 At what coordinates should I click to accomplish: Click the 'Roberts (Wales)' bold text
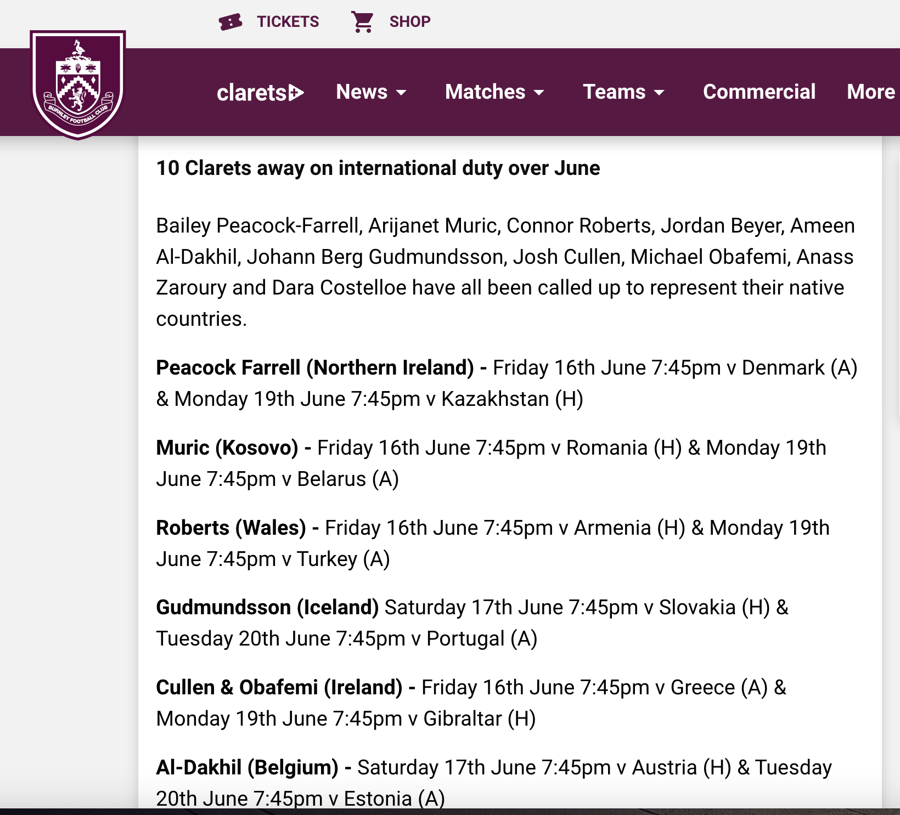[x=231, y=528]
